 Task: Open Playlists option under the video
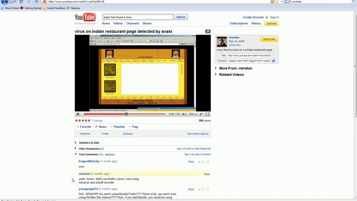[x=118, y=127]
